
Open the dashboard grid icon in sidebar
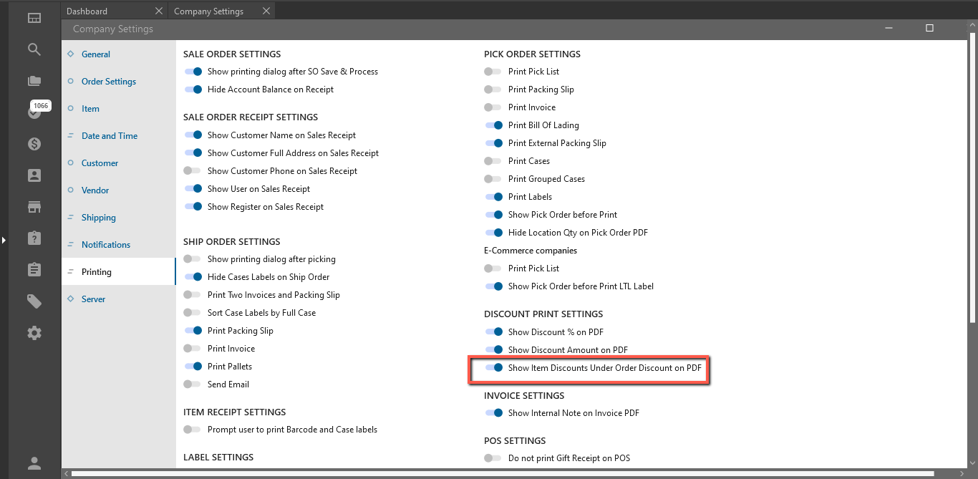(34, 18)
